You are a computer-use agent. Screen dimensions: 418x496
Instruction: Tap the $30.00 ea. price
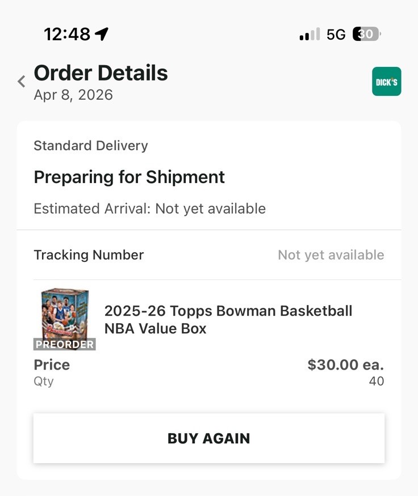click(x=345, y=364)
